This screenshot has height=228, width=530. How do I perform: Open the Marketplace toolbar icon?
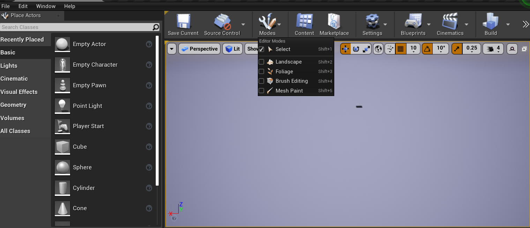pyautogui.click(x=334, y=22)
